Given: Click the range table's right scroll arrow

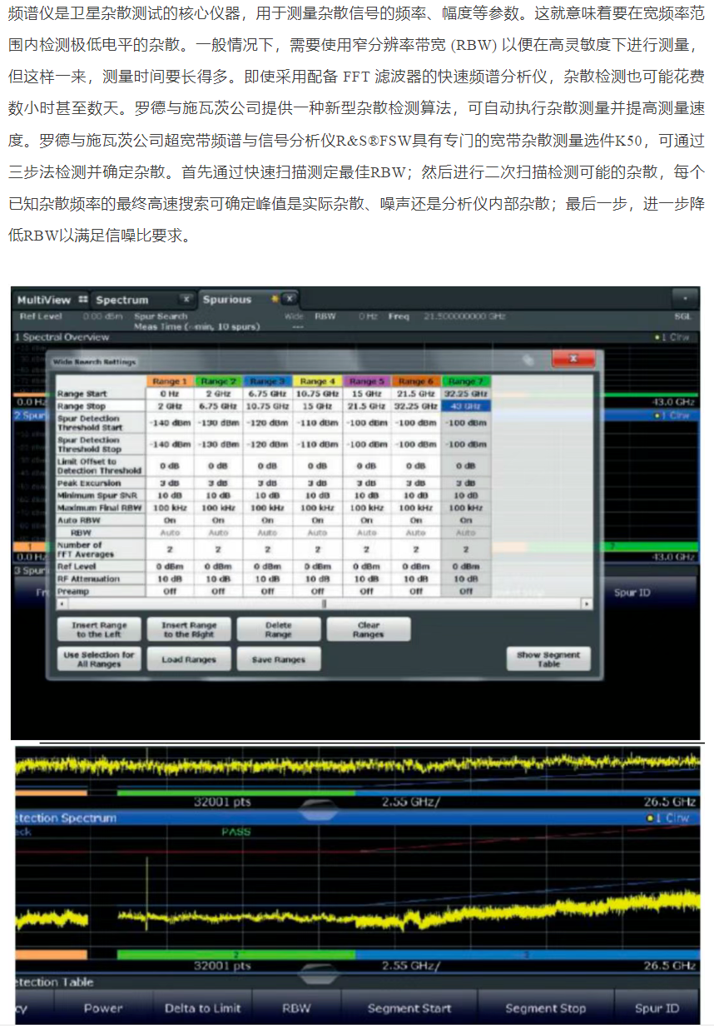Looking at the screenshot, I should 588,603.
